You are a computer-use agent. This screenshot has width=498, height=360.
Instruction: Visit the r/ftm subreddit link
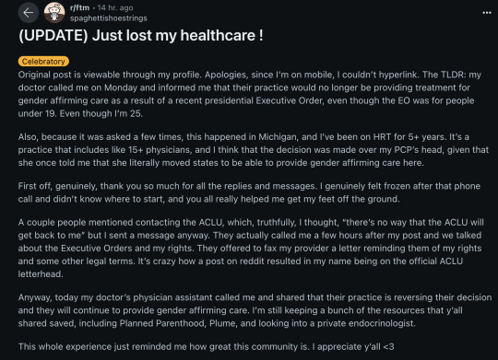coord(79,7)
